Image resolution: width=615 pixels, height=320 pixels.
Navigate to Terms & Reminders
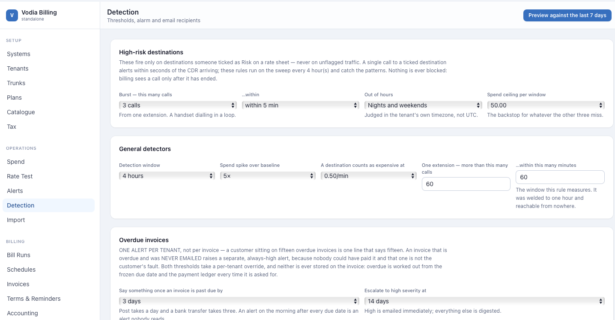48,299
